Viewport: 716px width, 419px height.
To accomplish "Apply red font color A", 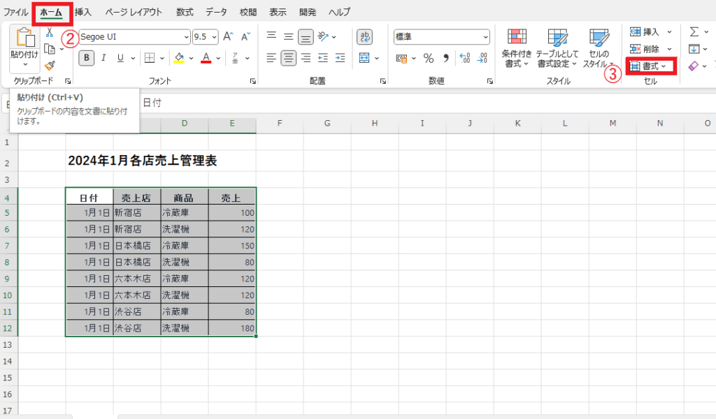I will (x=206, y=58).
